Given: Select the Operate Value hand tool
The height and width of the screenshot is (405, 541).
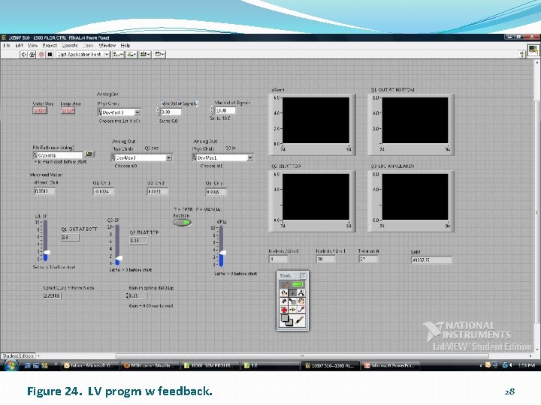Looking at the screenshot, I should tap(284, 293).
